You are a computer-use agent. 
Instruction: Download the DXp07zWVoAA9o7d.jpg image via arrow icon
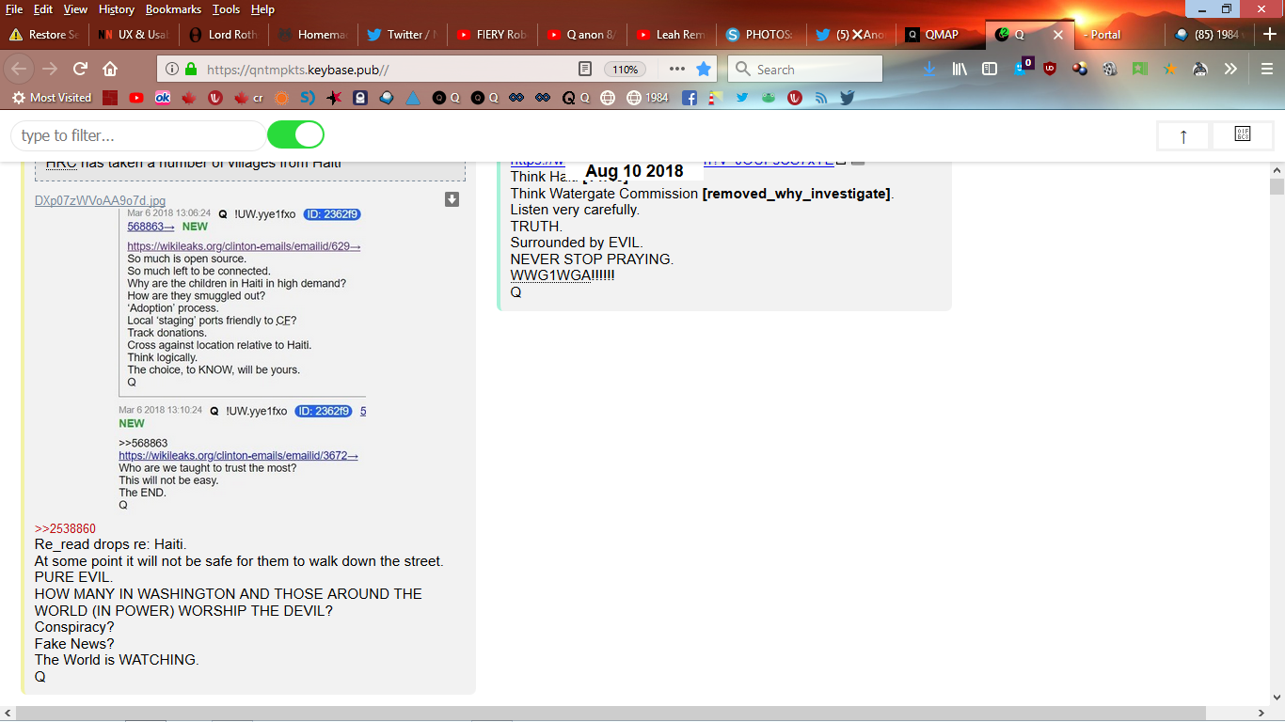click(452, 199)
